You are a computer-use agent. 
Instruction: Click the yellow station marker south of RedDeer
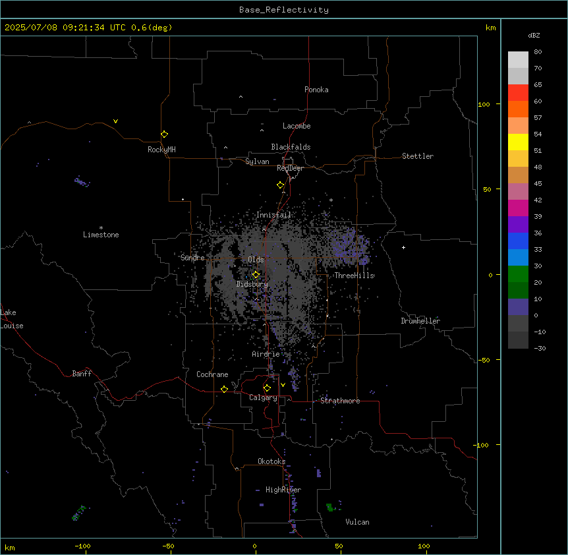281,185
